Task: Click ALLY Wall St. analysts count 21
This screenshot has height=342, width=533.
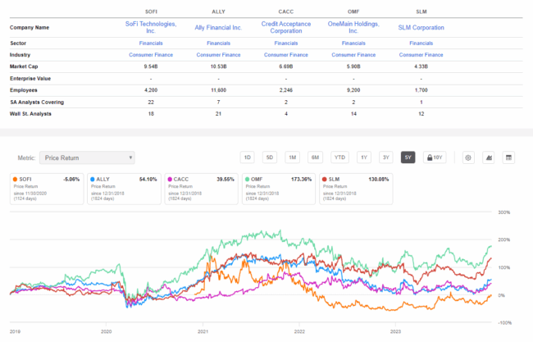Action: [x=219, y=114]
